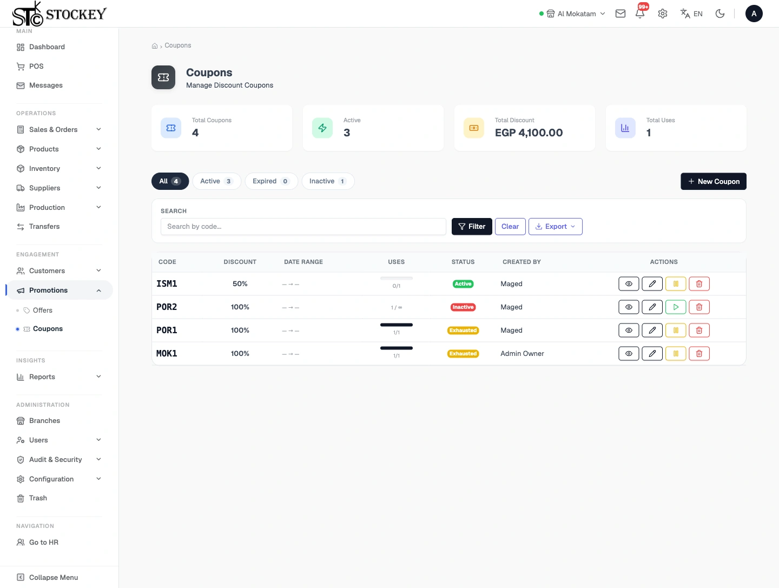The width and height of the screenshot is (779, 588).
Task: Click the POR1 uses progress bar
Action: (397, 325)
